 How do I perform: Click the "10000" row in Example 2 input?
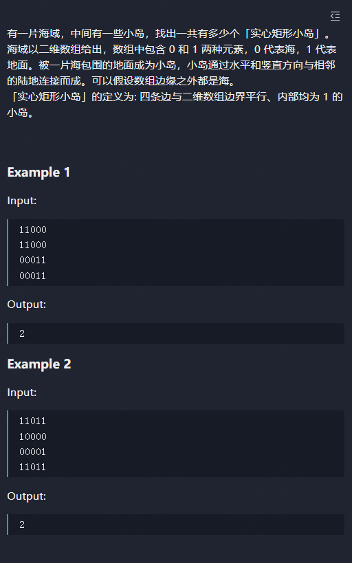pos(33,437)
